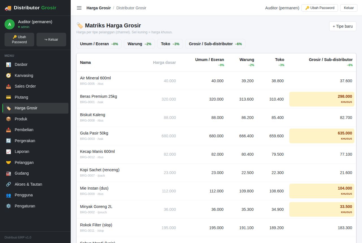Click the Kanvasing compass icon

[8, 75]
